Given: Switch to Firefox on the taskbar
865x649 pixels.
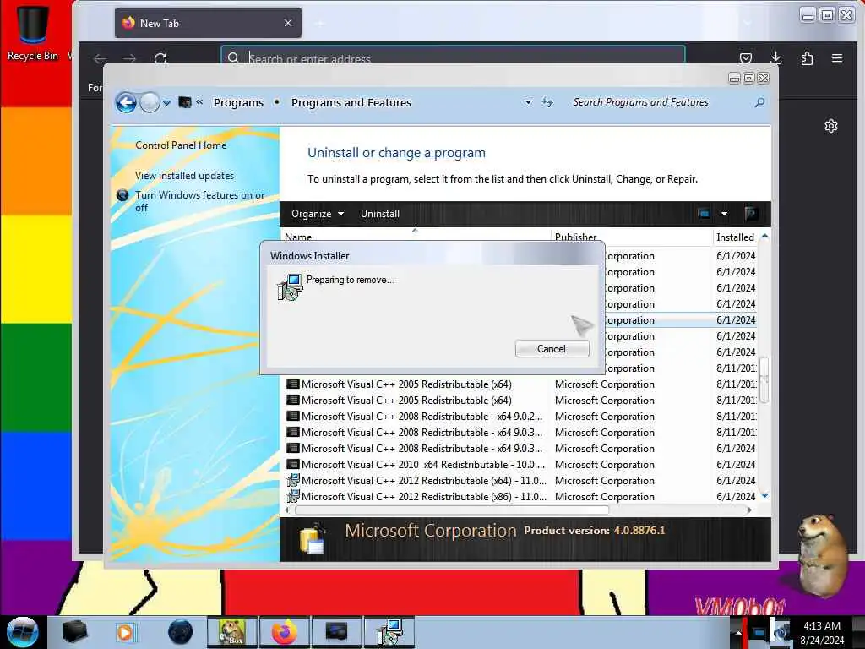Looking at the screenshot, I should click(284, 632).
